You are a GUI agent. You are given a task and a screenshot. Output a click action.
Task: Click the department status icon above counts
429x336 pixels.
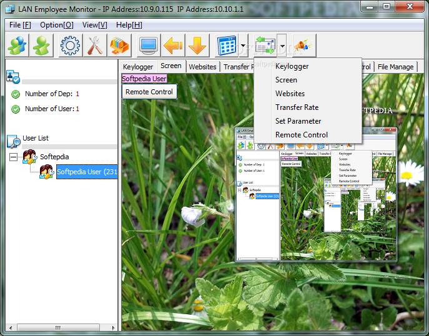[x=13, y=77]
